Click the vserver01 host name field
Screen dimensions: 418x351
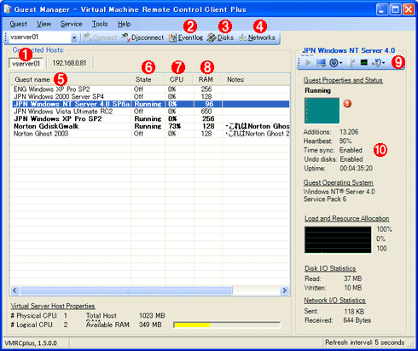(x=40, y=37)
